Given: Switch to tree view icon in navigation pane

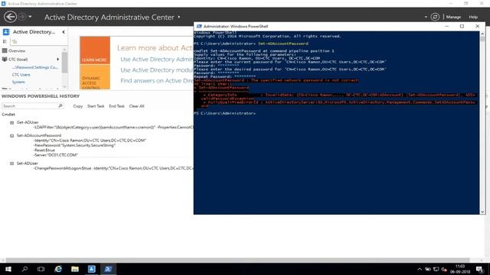Looking at the screenshot, I should click(15, 41).
